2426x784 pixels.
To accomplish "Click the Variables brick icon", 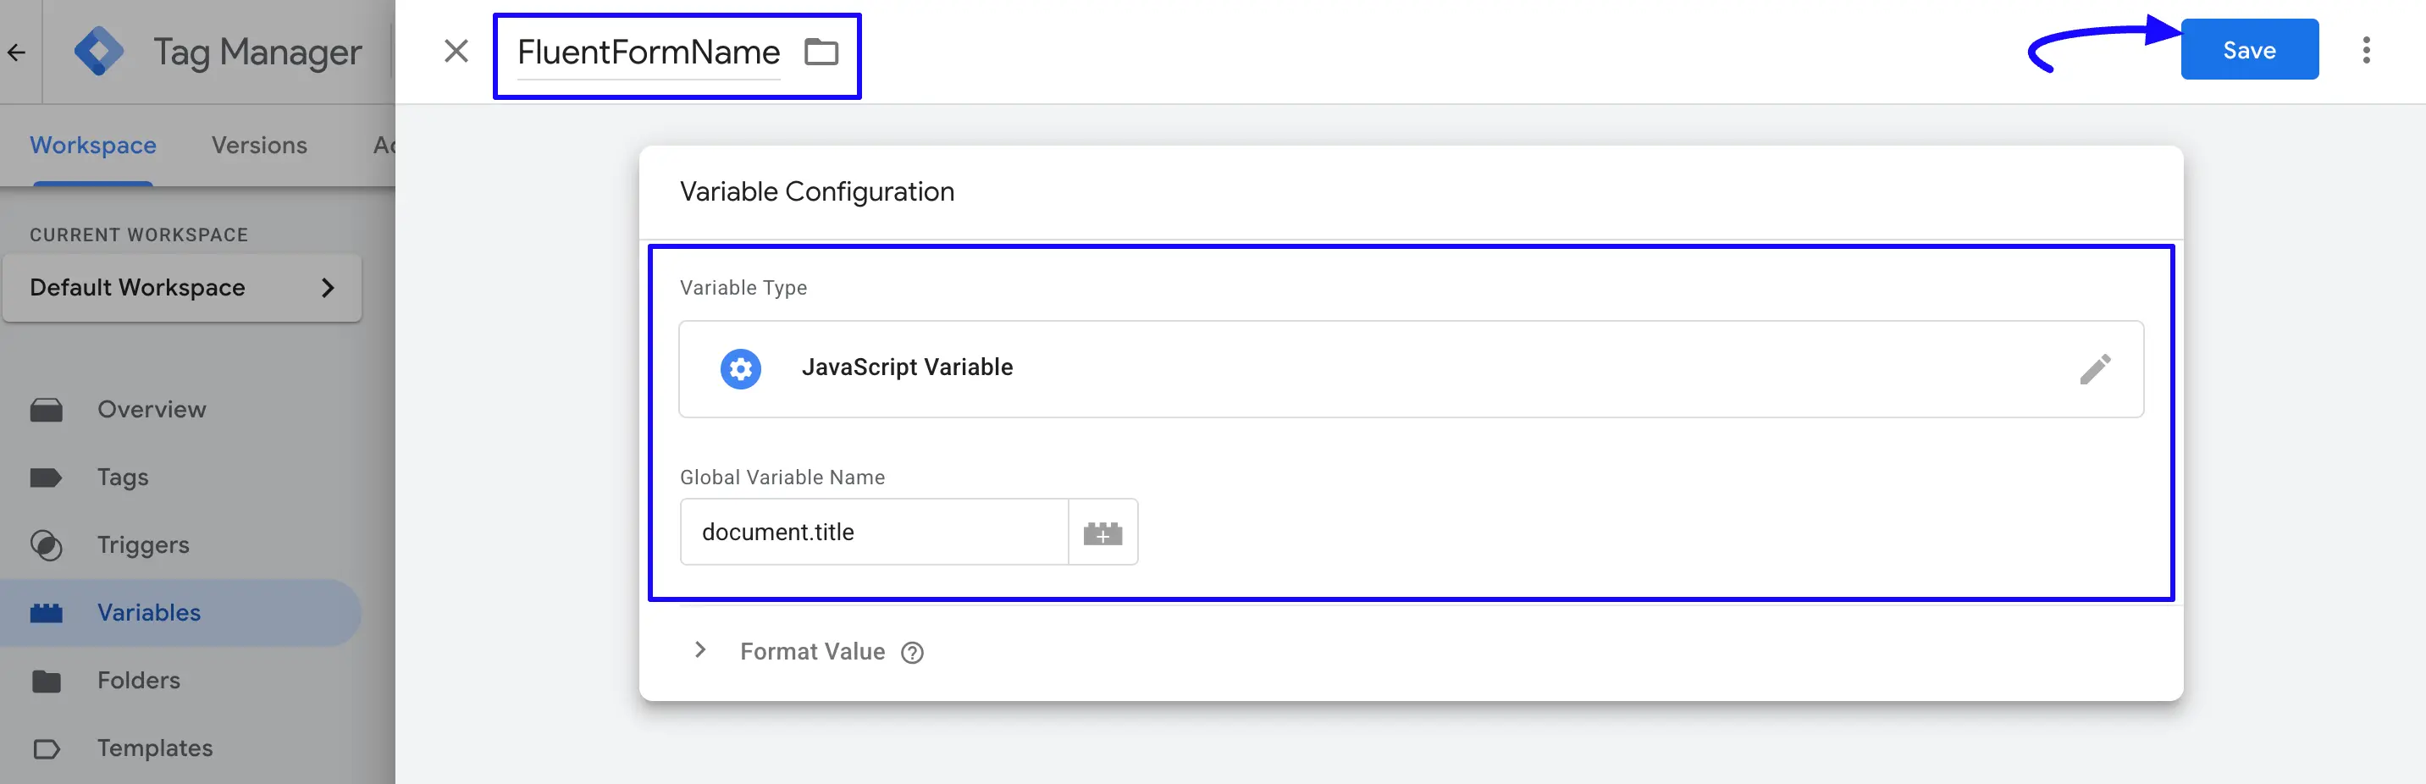I will pyautogui.click(x=46, y=614).
